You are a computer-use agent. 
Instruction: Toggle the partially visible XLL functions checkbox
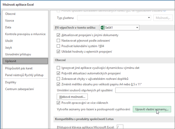coord(58,11)
